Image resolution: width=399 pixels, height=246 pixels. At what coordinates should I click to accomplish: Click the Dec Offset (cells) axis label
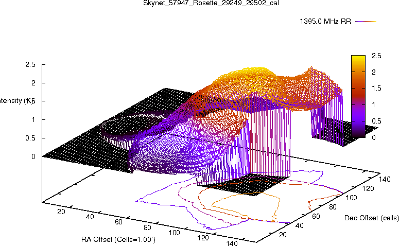[x=372, y=218]
